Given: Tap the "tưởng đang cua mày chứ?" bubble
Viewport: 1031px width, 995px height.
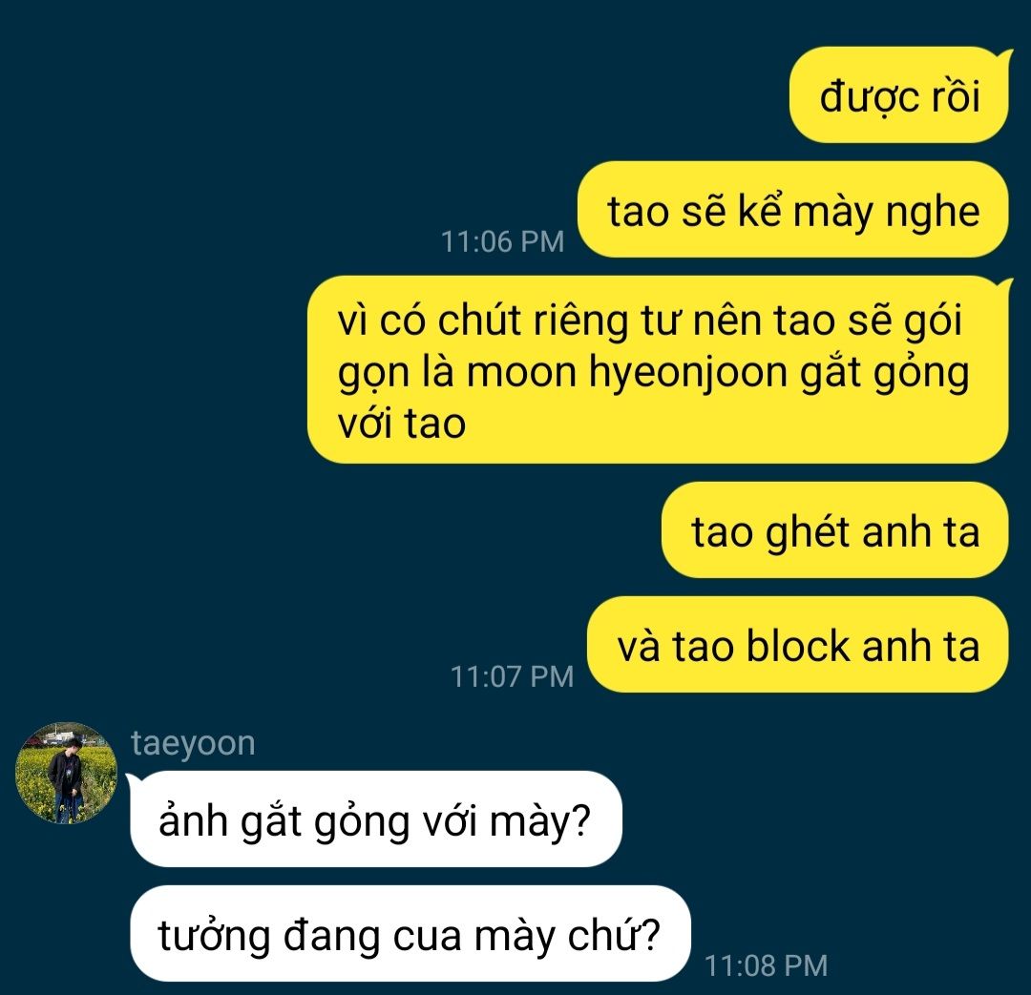Looking at the screenshot, I should (410, 934).
